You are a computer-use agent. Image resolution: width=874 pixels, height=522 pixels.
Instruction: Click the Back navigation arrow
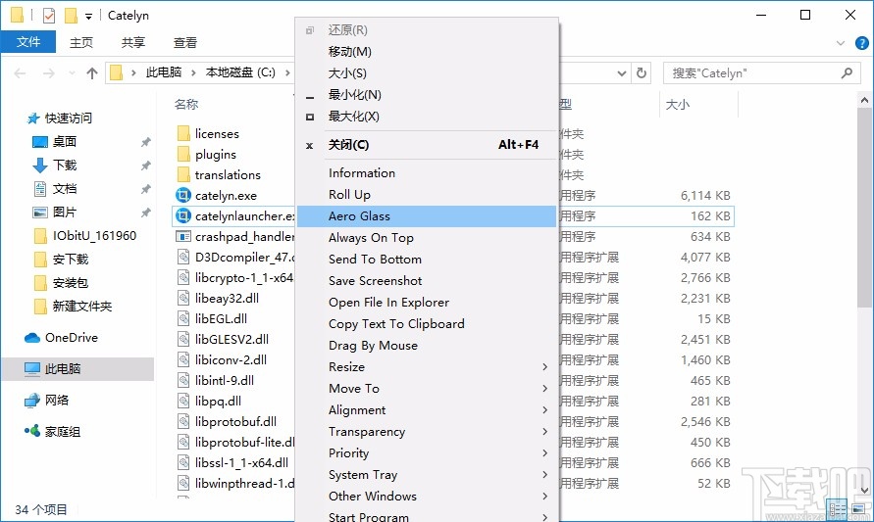[x=20, y=72]
